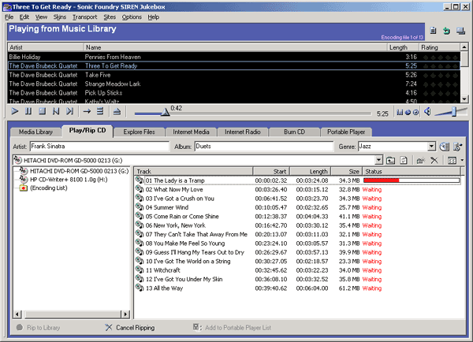Sort playlist by the Artist column header
This screenshot has width=473, height=342.
coord(45,47)
